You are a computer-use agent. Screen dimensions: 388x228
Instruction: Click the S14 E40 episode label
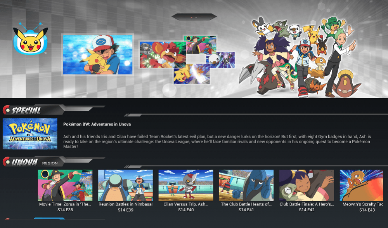[186, 210]
